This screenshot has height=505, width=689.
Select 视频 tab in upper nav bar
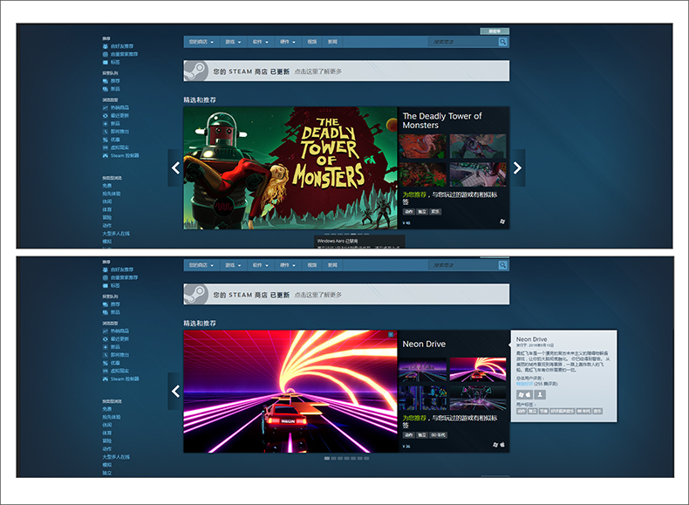tap(312, 42)
